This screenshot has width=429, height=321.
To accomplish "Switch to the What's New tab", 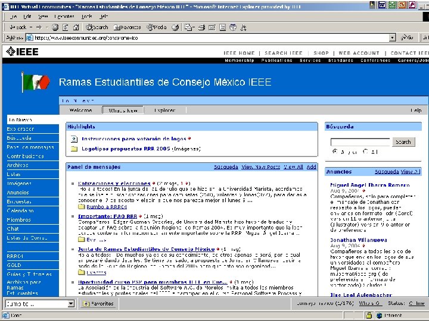I will pos(123,110).
